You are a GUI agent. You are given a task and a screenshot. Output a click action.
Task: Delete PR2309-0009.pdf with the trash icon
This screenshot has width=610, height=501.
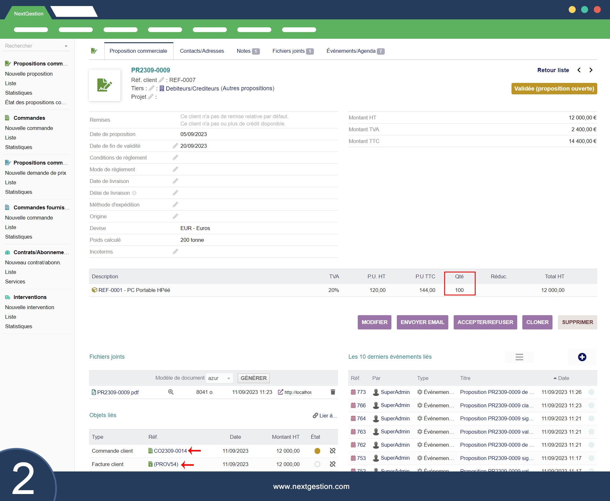click(333, 392)
